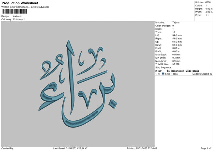Click the Machine value Tajima
Image resolution: width=214 pixels, height=151 pixels.
[x=176, y=22]
